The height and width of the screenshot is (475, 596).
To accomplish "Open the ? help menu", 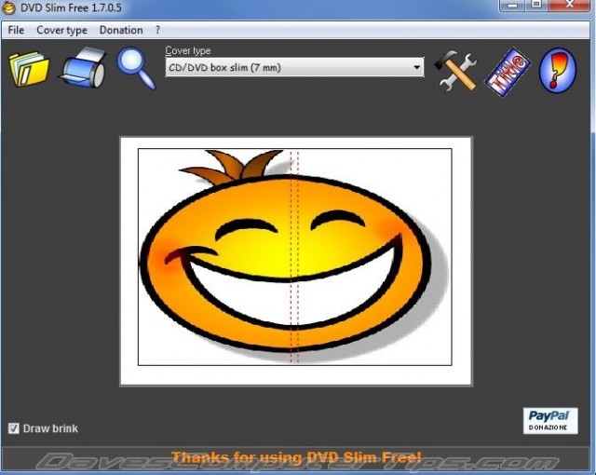I will coord(157,30).
